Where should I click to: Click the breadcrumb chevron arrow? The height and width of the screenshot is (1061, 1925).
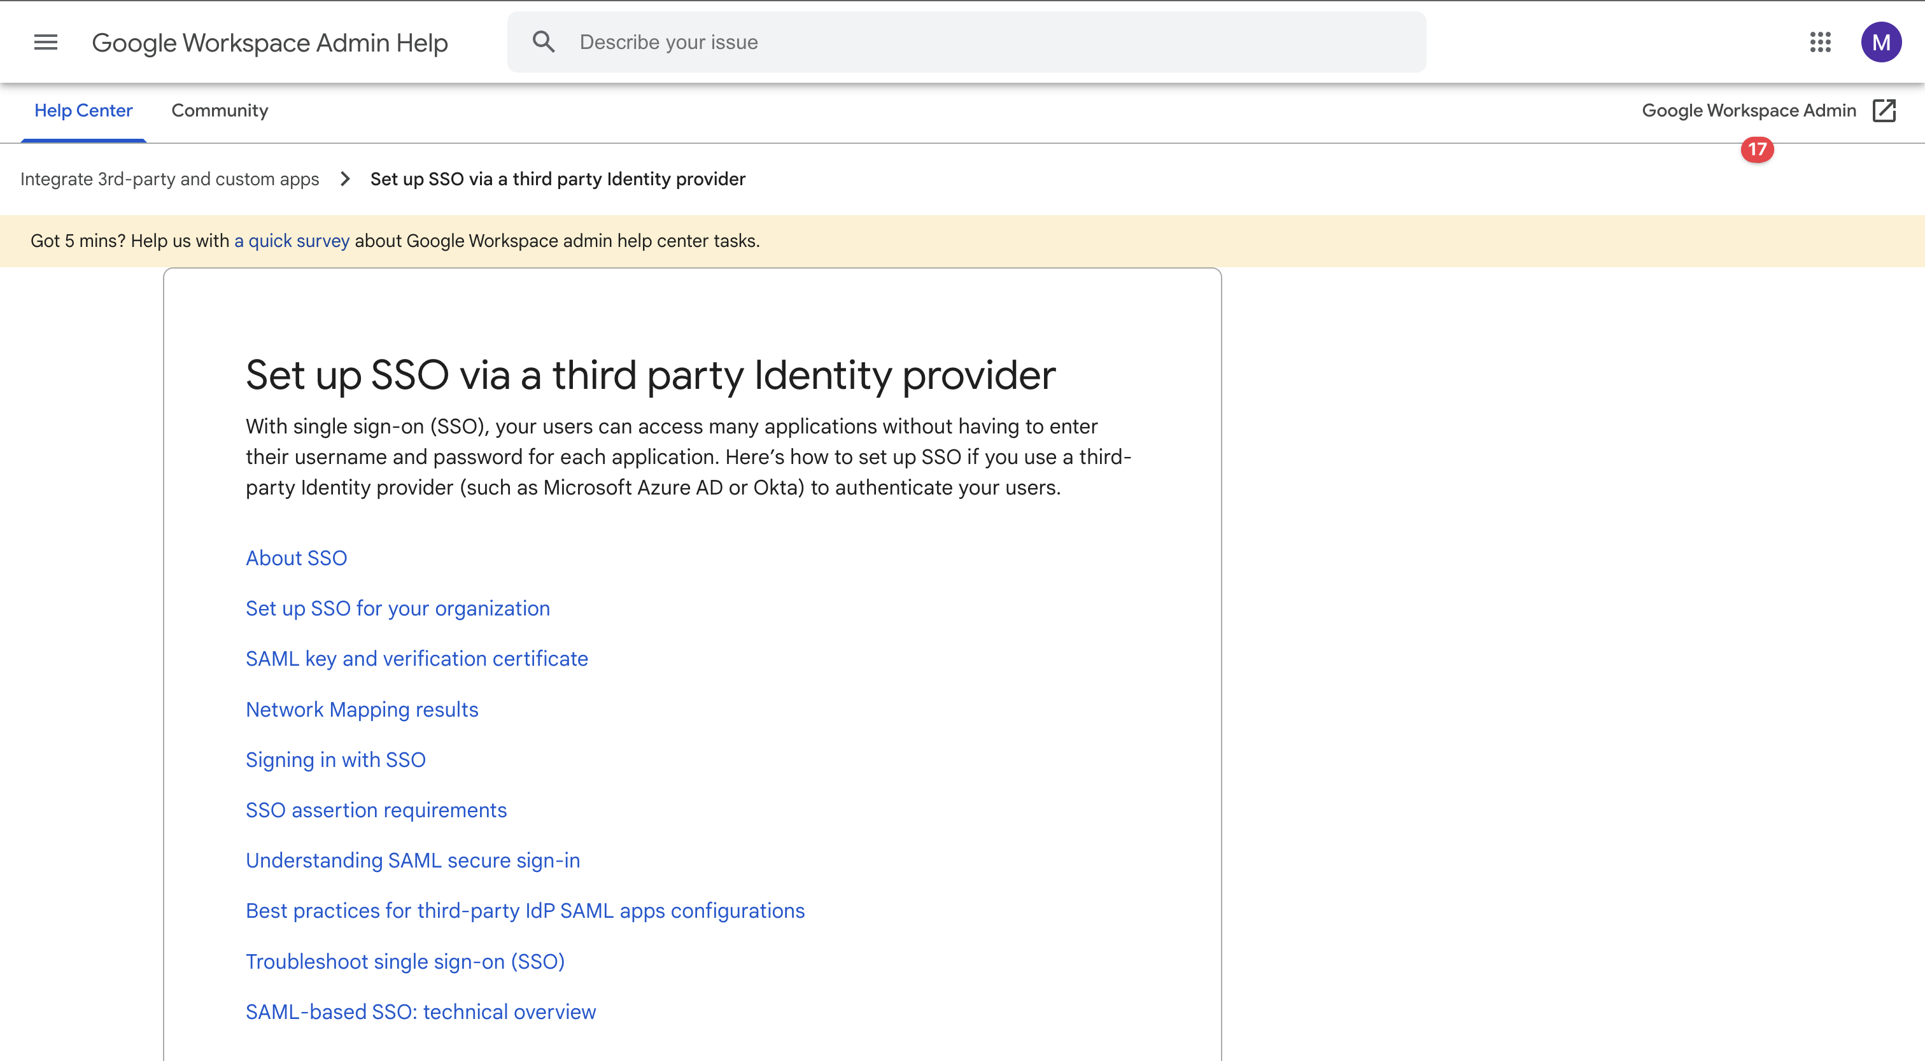pyautogui.click(x=344, y=179)
